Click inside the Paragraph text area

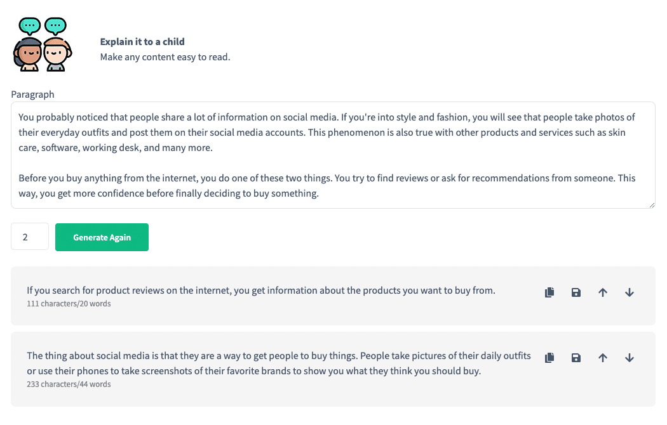click(333, 155)
